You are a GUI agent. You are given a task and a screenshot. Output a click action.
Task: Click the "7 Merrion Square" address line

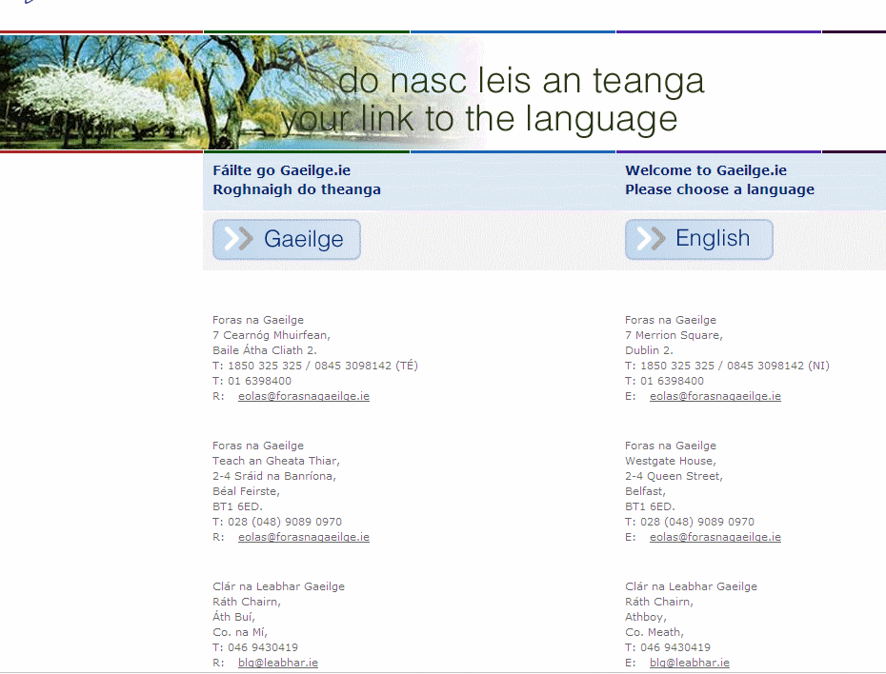pyautogui.click(x=674, y=335)
